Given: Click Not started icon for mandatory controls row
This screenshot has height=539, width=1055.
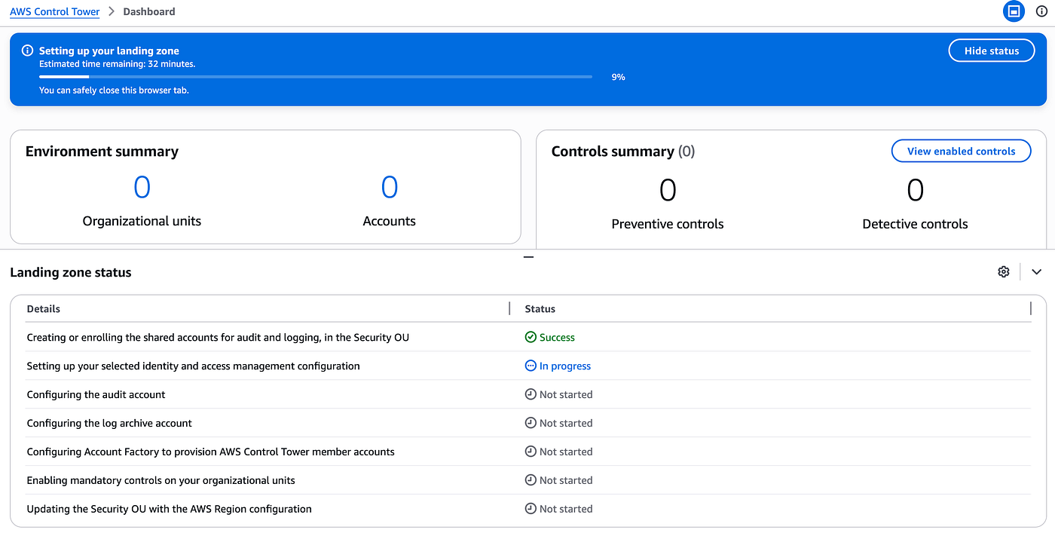Looking at the screenshot, I should 531,480.
